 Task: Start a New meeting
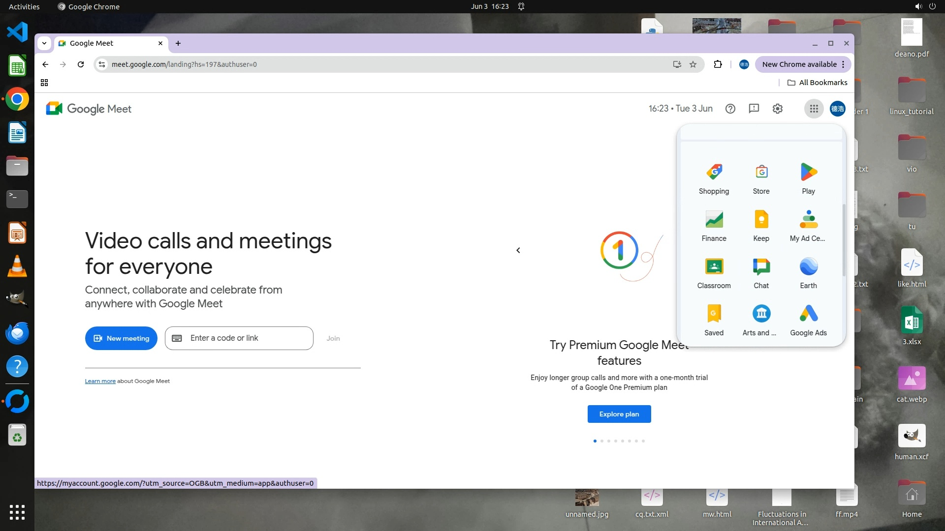coord(121,338)
